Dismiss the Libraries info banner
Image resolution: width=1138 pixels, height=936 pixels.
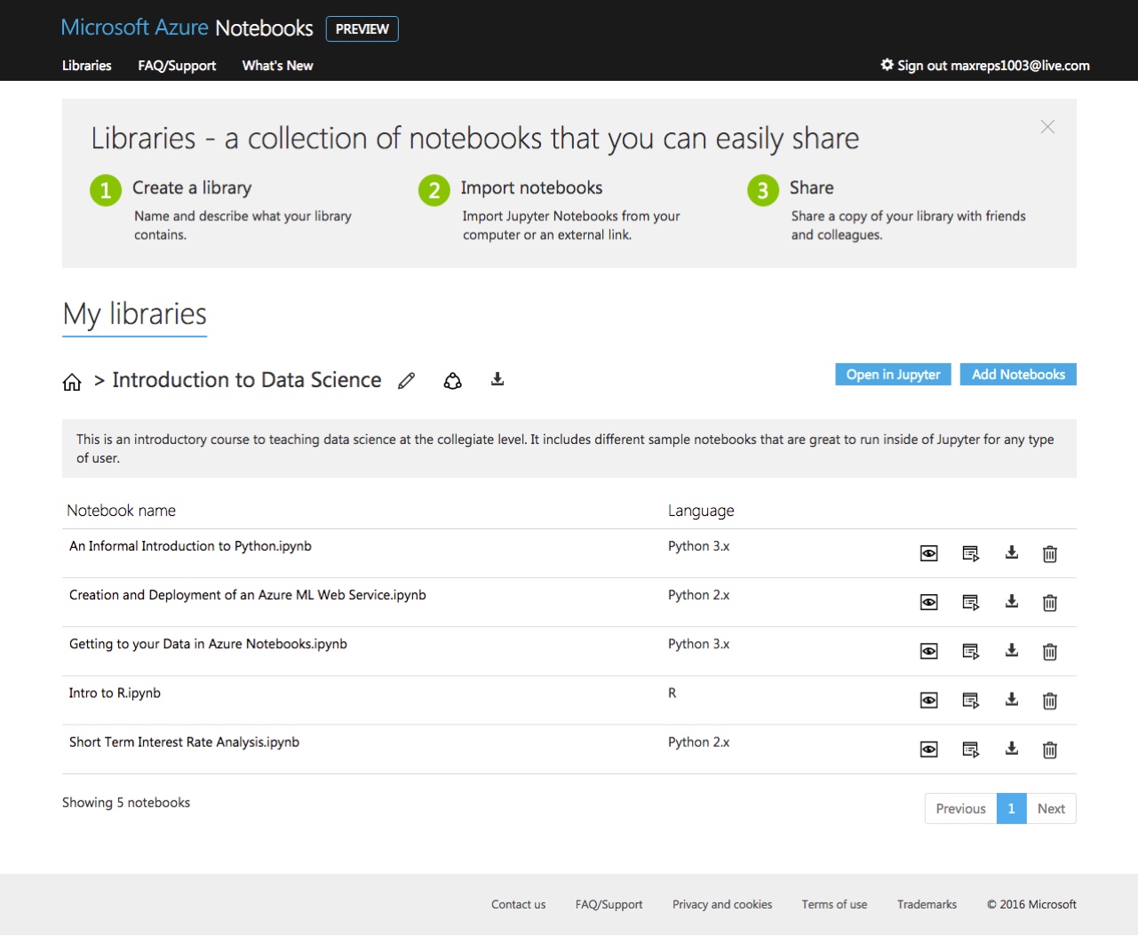click(1048, 127)
